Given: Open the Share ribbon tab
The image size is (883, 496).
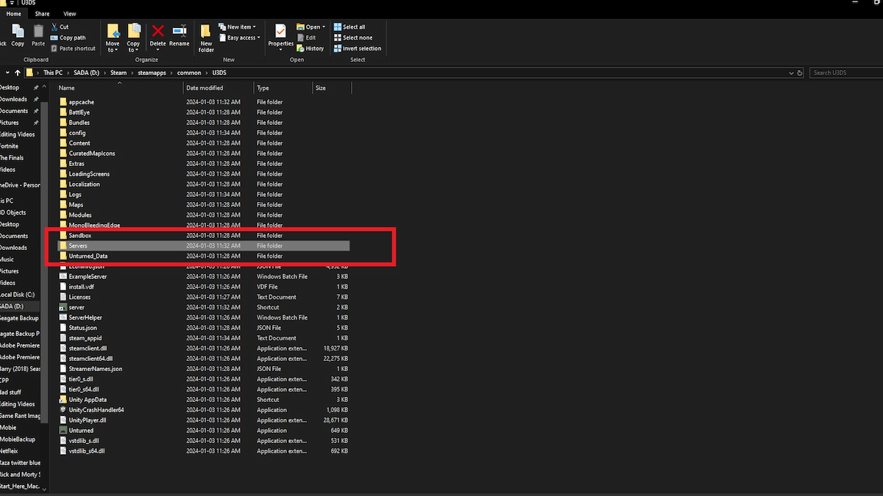Looking at the screenshot, I should [x=43, y=14].
